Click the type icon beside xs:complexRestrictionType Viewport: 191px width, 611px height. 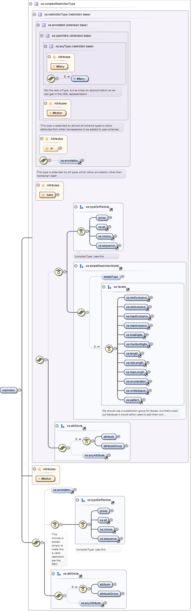[36, 4]
